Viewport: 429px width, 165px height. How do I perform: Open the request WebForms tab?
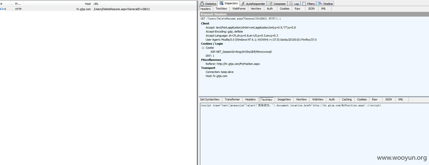pyautogui.click(x=239, y=9)
